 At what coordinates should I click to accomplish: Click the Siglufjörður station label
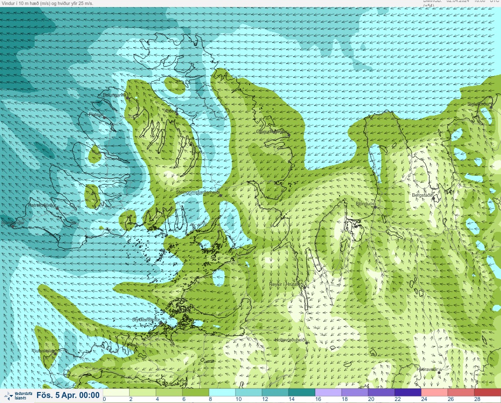pos(478,104)
